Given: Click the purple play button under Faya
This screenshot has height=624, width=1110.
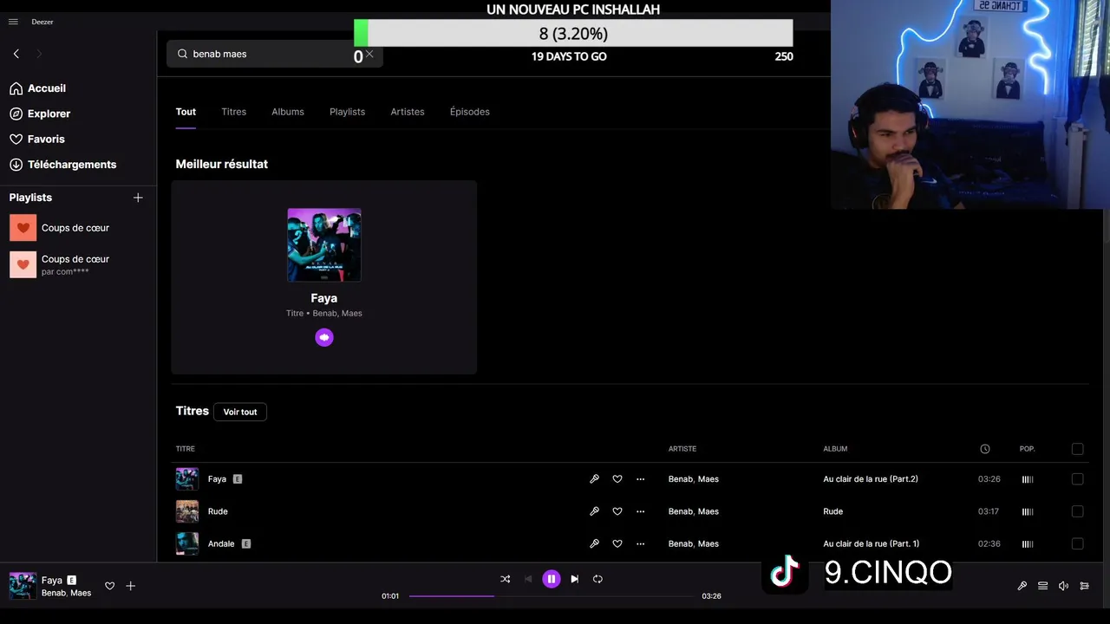Looking at the screenshot, I should [324, 337].
